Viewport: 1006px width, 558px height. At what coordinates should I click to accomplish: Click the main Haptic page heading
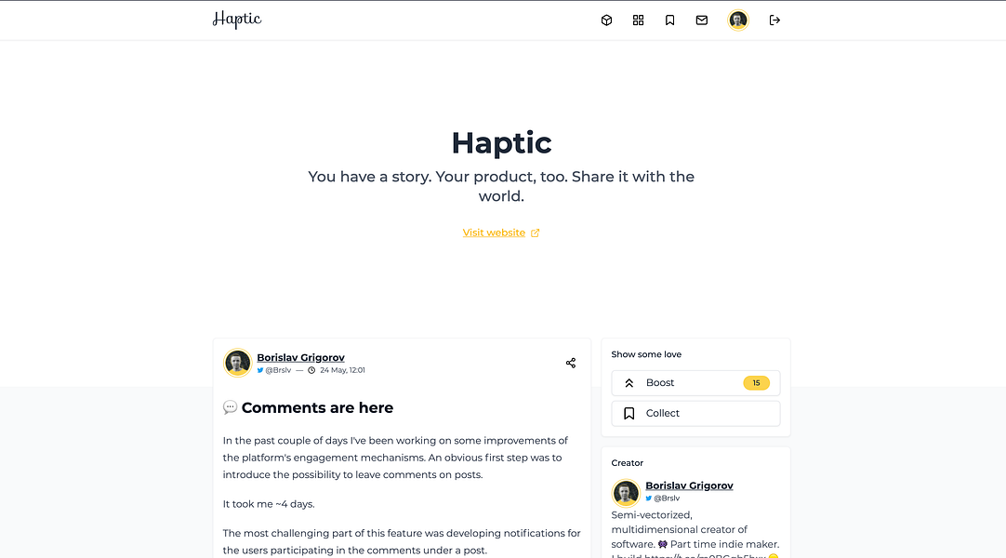coord(501,143)
